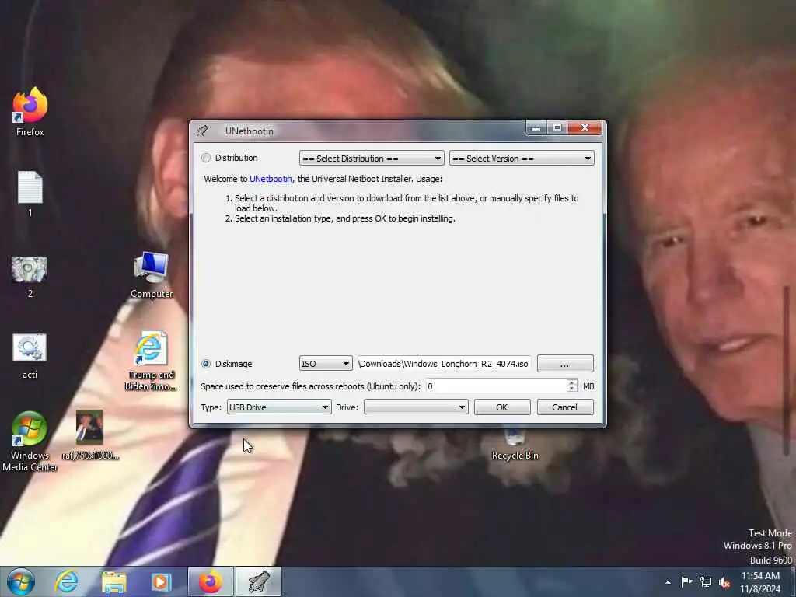Select the Firefox desktop shortcut

pos(30,112)
